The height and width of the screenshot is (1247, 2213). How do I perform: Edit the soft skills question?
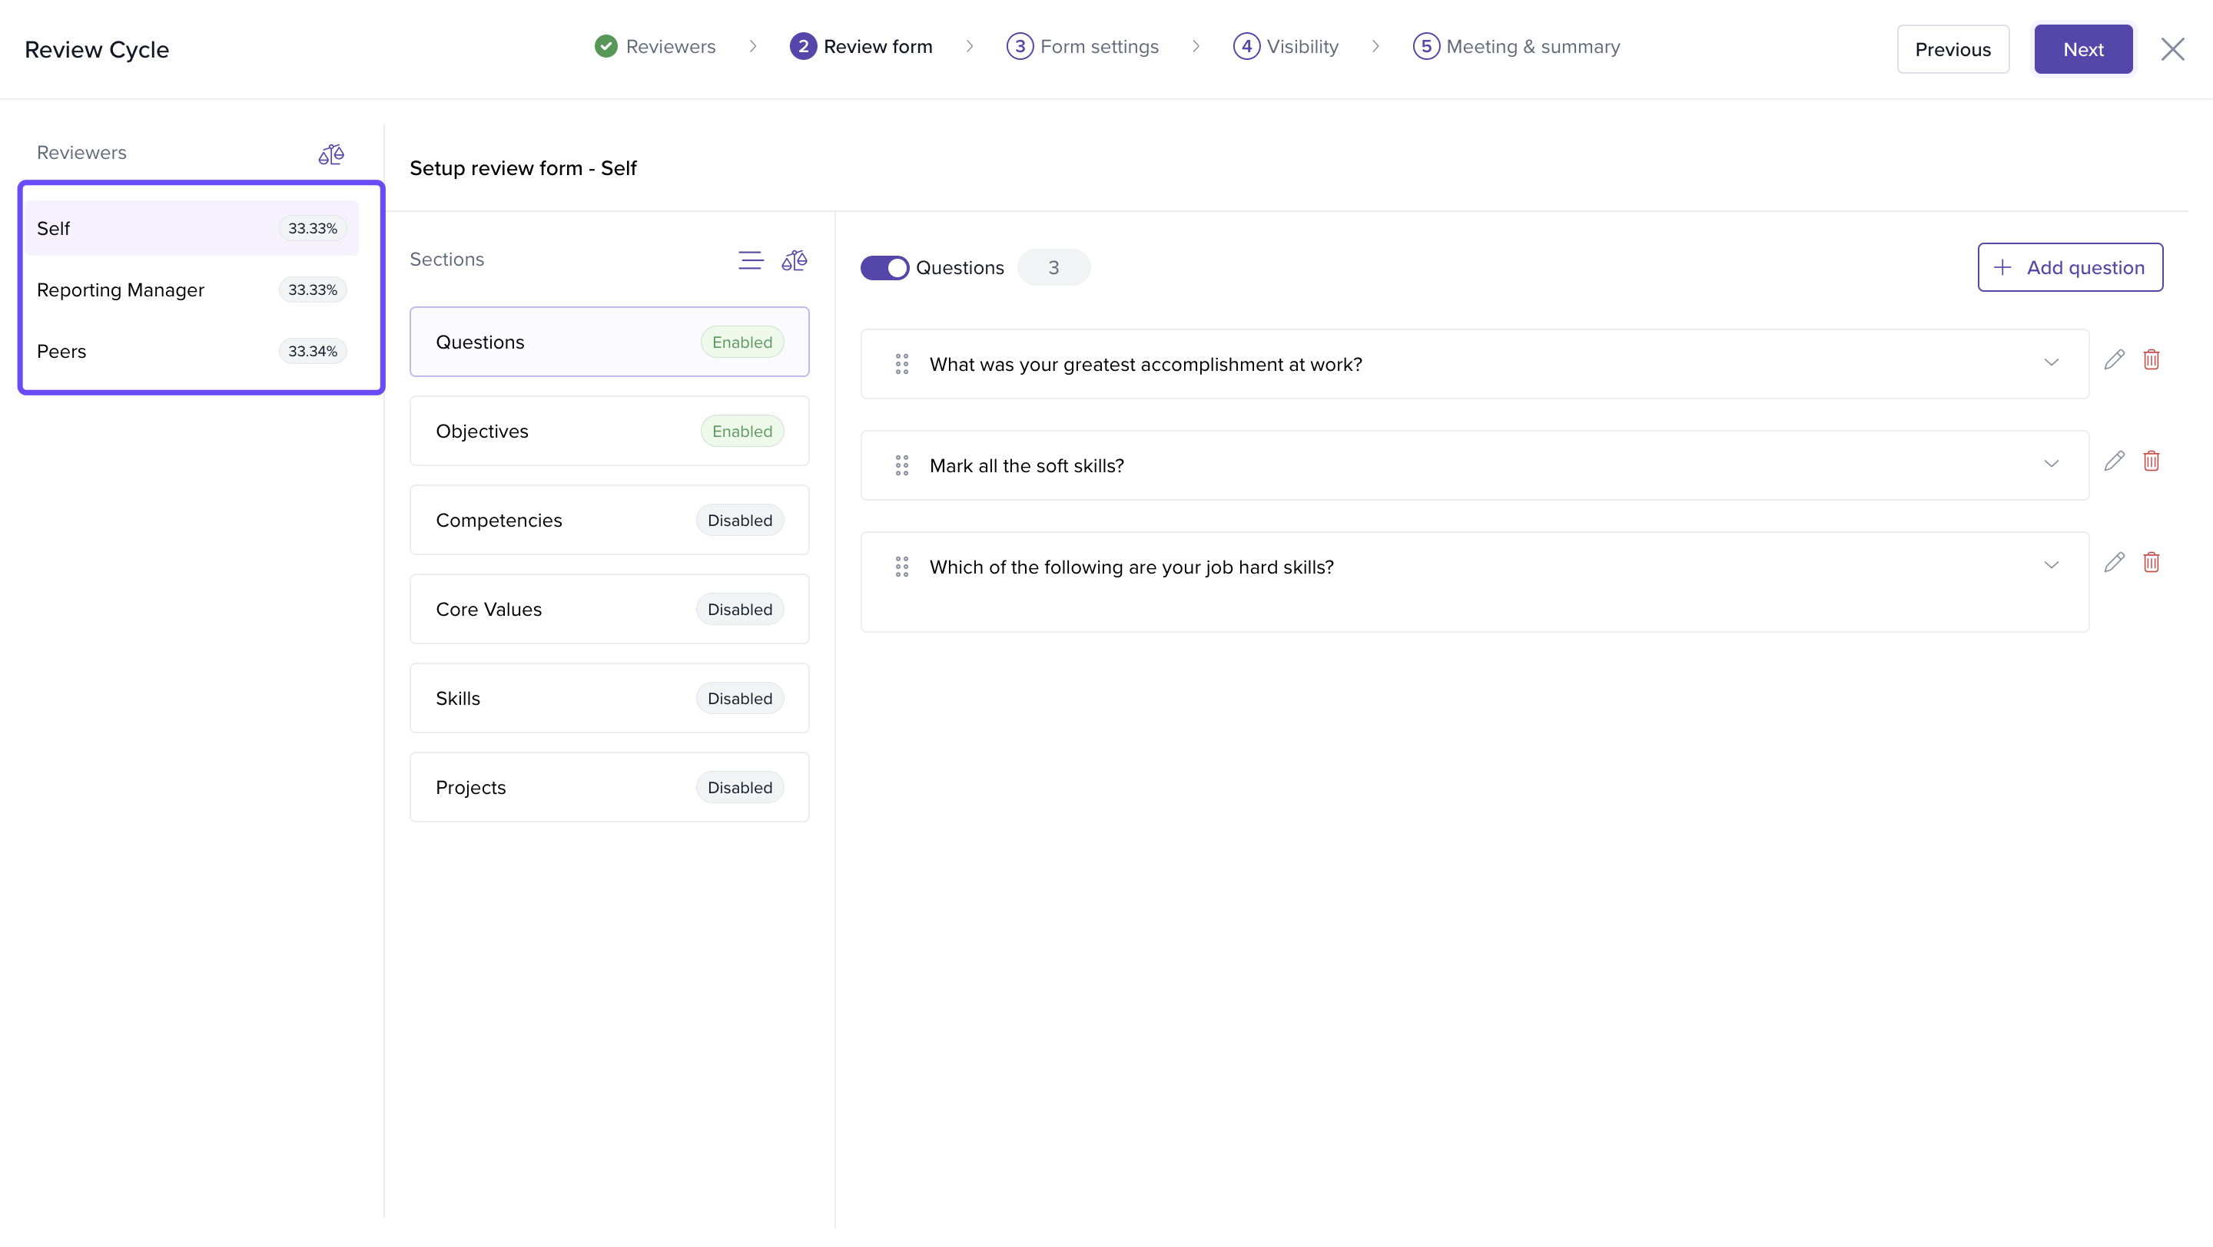click(x=2114, y=461)
